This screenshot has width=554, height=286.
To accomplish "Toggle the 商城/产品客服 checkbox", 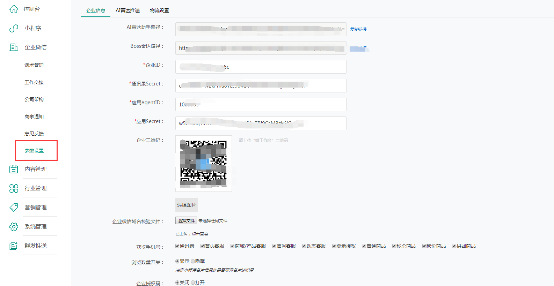I will pyautogui.click(x=233, y=246).
